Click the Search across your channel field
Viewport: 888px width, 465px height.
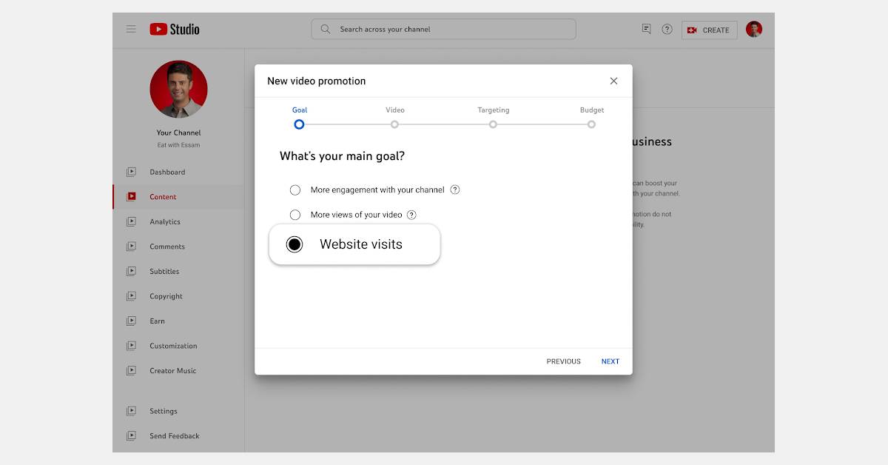pyautogui.click(x=443, y=29)
